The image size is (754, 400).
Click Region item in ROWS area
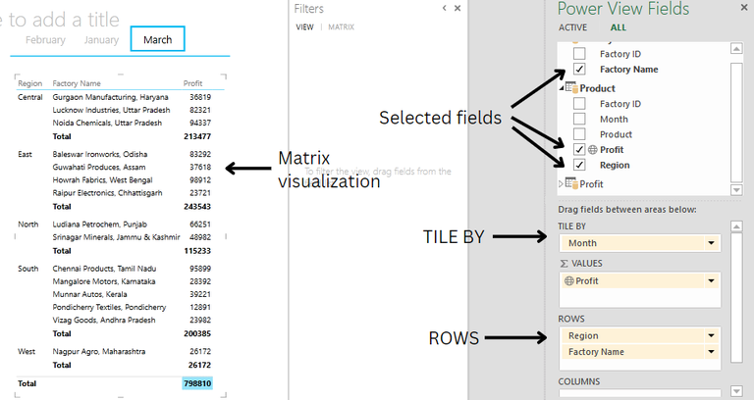pyautogui.click(x=640, y=335)
